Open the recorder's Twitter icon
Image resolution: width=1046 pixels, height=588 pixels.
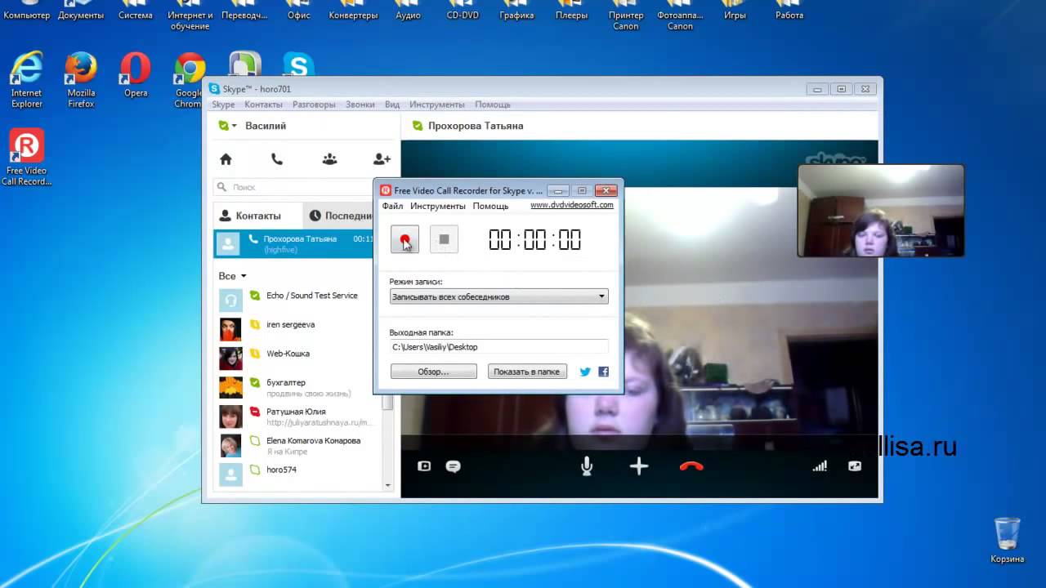[585, 372]
